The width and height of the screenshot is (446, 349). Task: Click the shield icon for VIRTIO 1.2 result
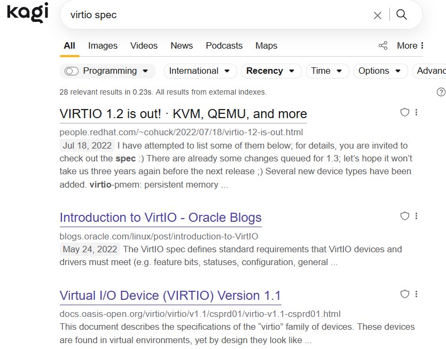tap(405, 112)
